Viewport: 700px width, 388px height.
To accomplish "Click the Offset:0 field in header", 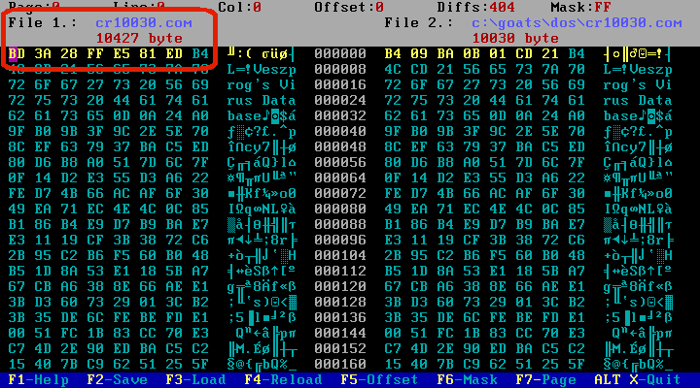I will click(349, 7).
